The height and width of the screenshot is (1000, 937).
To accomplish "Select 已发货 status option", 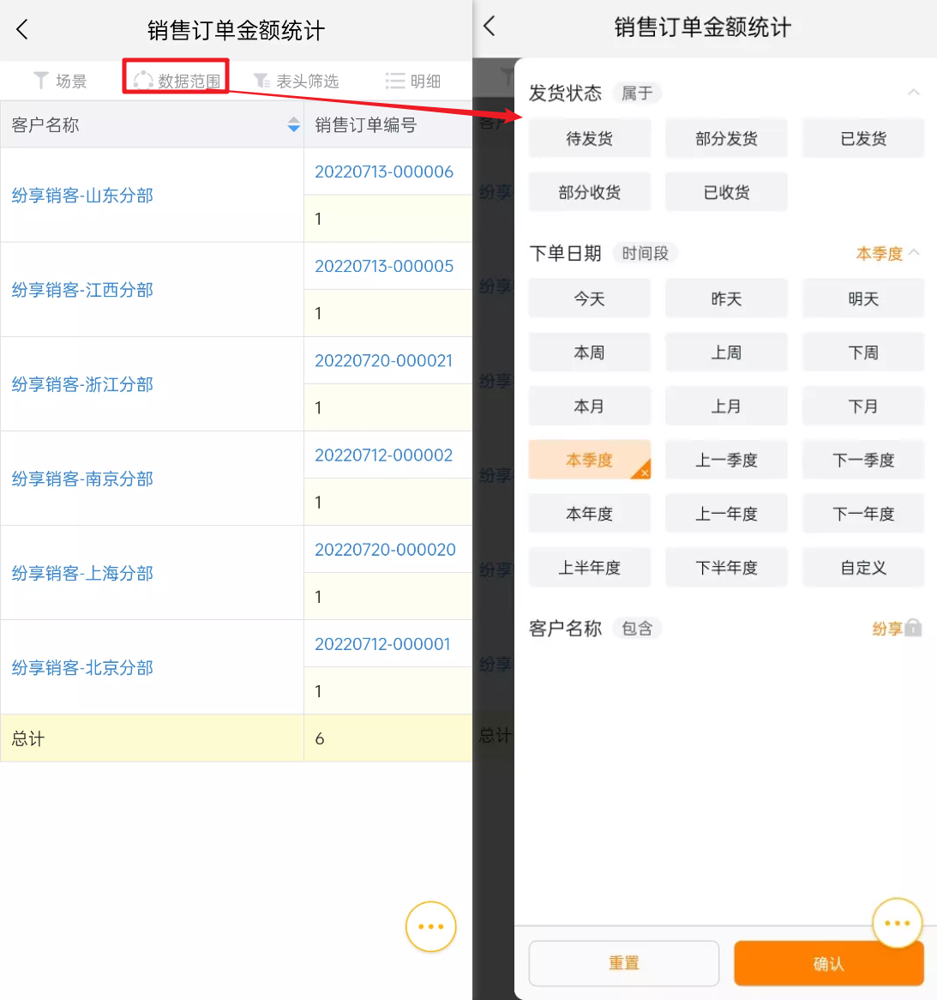I will pos(863,138).
